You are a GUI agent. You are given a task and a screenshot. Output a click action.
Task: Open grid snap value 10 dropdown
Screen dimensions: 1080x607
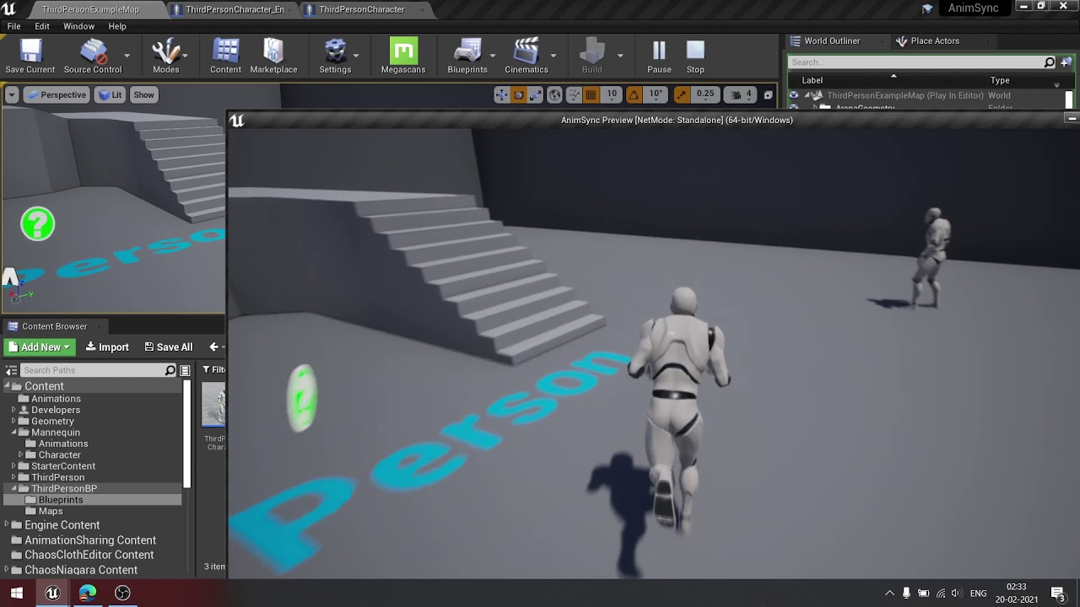coord(612,94)
